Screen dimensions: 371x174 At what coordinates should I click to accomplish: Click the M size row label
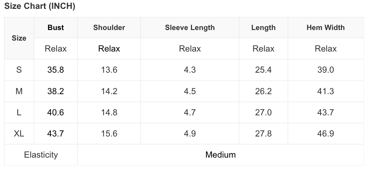[19, 91]
